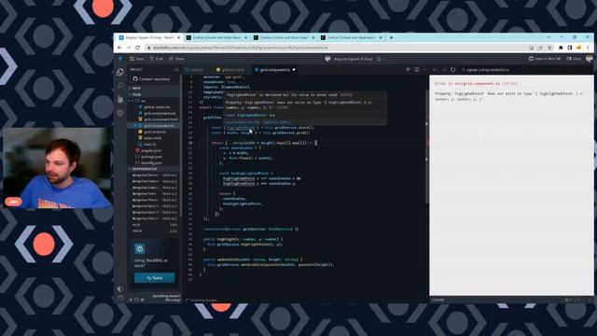This screenshot has width=597, height=336.
Task: Open a new browser tab
Action: pos(391,37)
